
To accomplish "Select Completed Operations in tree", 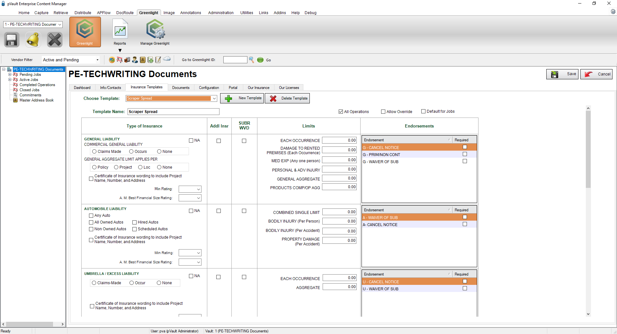I will [37, 85].
